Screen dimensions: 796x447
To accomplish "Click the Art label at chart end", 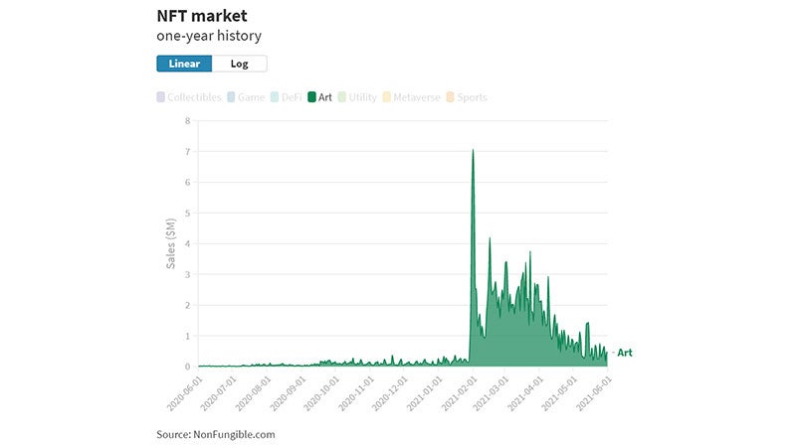I will point(625,352).
